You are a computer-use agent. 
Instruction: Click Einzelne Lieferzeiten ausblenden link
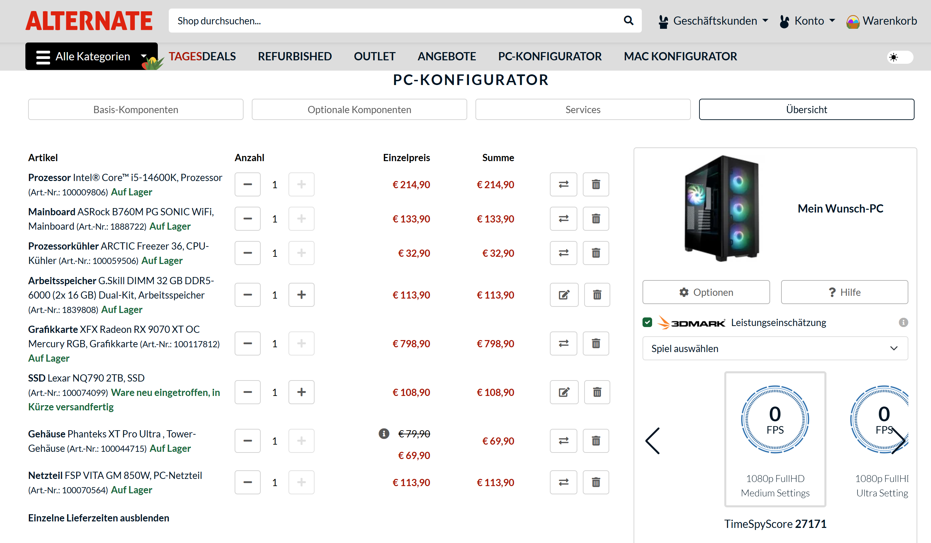[99, 518]
